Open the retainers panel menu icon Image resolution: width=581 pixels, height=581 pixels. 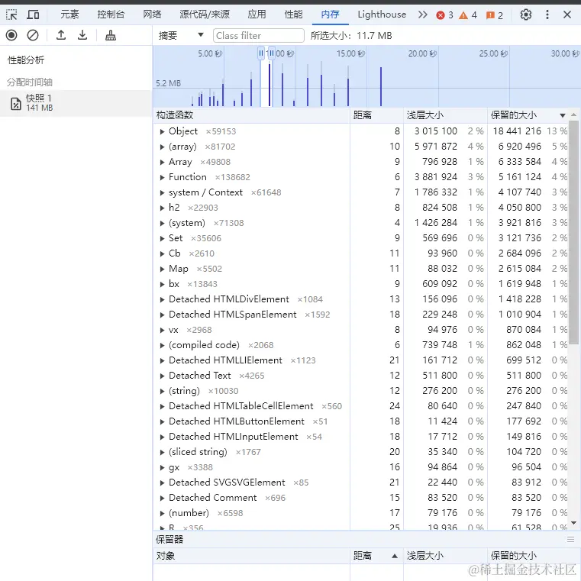point(570,540)
